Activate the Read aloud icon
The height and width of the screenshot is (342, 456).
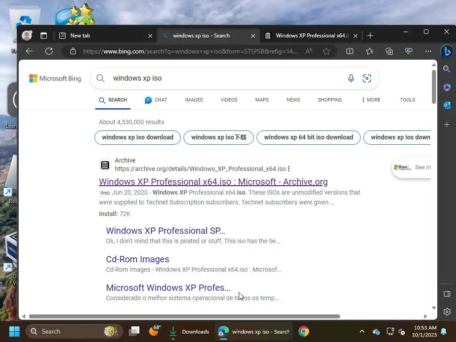coord(309,52)
